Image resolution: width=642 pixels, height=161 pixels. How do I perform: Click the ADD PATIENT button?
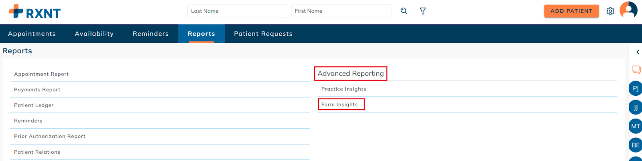coord(571,11)
